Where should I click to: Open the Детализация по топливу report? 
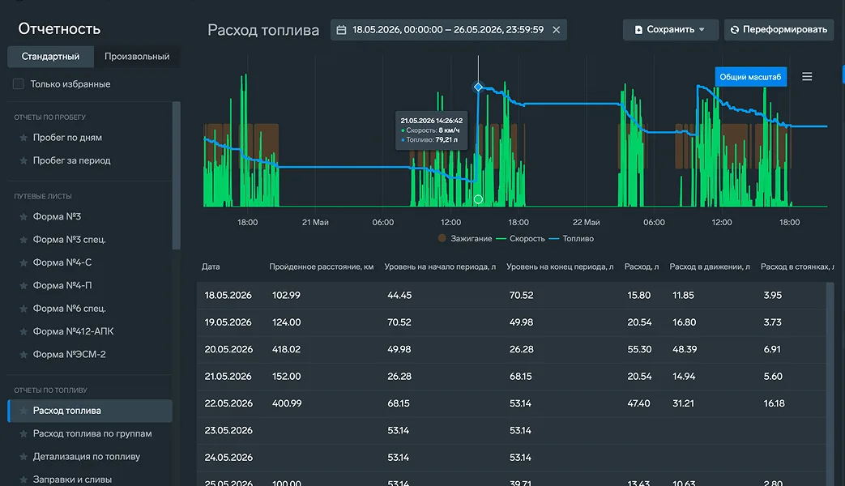pos(86,456)
